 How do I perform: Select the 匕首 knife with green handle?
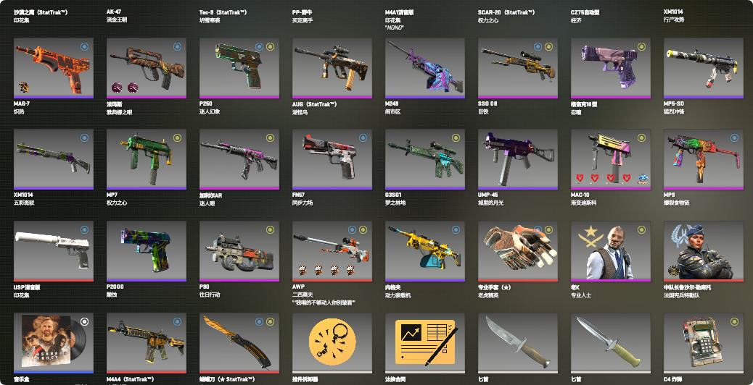(610, 342)
